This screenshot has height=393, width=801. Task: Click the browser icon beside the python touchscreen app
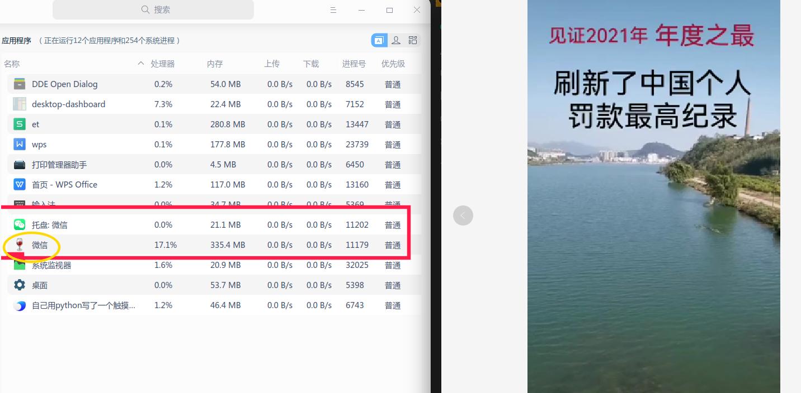(19, 305)
